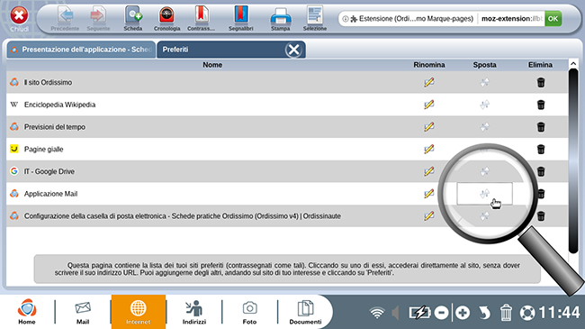Move the Configurazione della casella favorite
585x329 pixels.
484,215
